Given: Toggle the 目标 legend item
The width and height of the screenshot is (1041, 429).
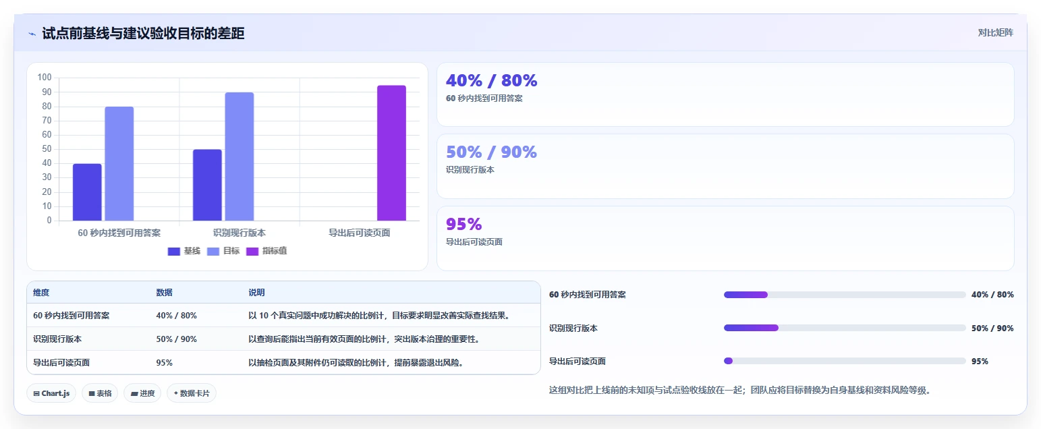Looking at the screenshot, I should tap(223, 251).
